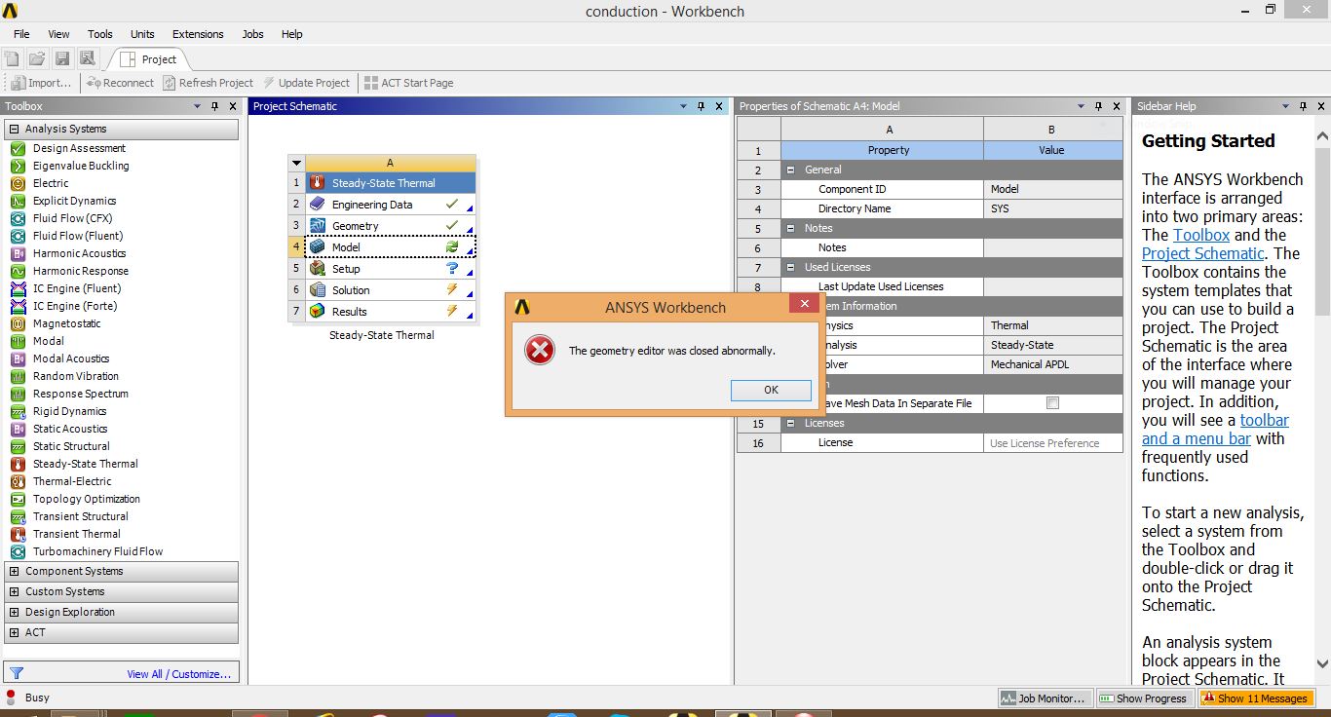Click the Import toolbar button
Screen dimensions: 1331x717
tap(42, 83)
